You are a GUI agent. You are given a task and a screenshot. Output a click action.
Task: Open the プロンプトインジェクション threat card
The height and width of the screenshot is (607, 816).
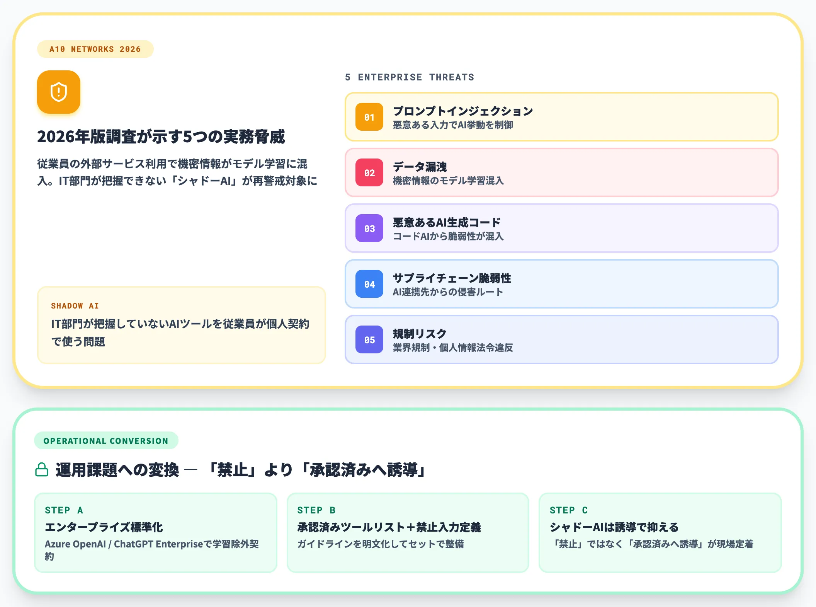[x=561, y=117]
